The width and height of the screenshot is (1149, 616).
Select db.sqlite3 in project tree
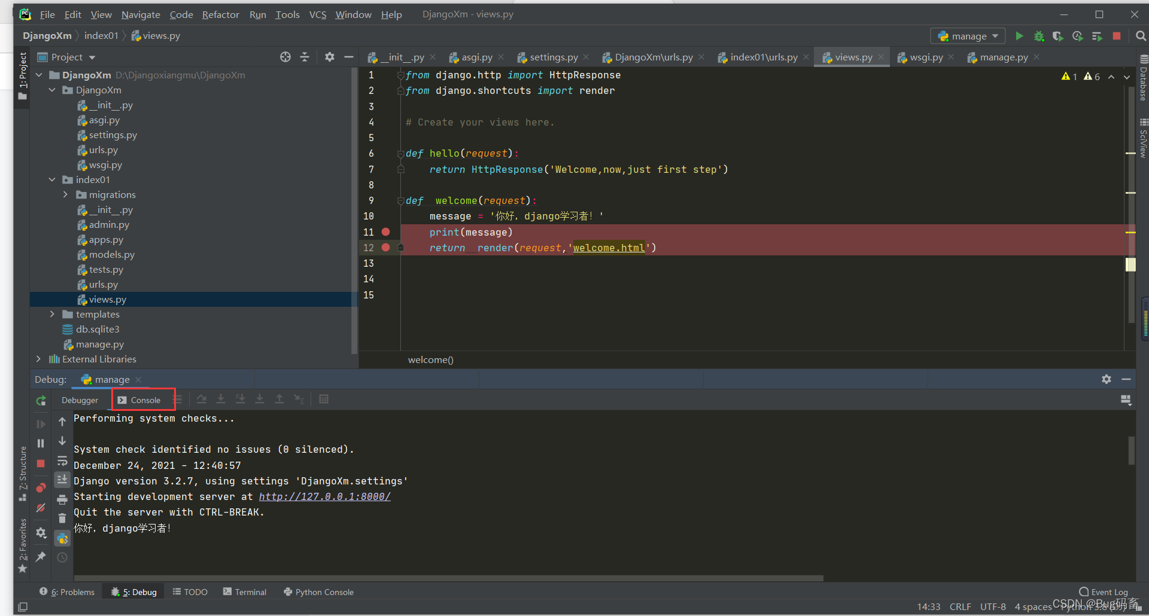click(98, 330)
